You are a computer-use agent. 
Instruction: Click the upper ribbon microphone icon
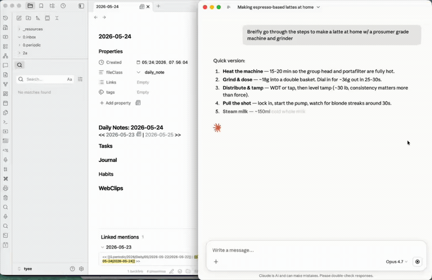coord(5,160)
